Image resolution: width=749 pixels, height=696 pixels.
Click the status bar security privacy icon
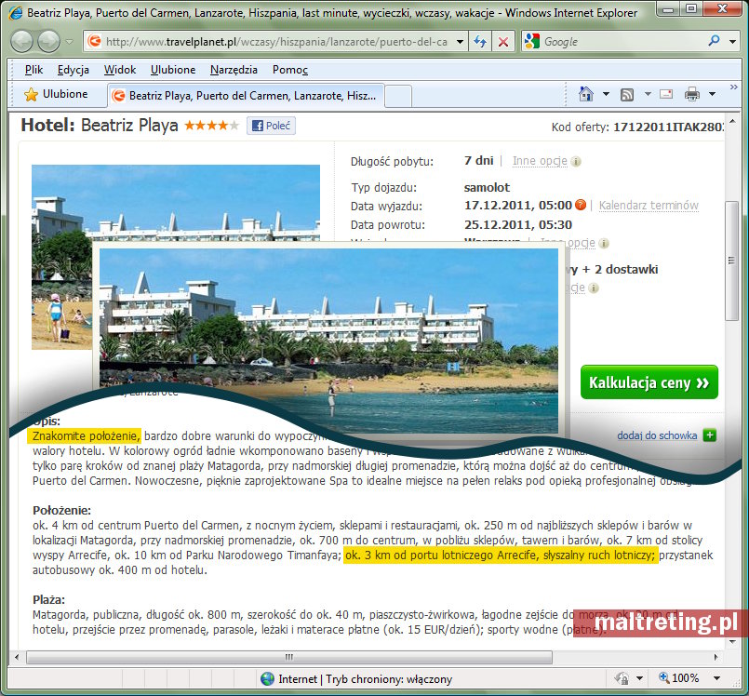click(x=622, y=677)
